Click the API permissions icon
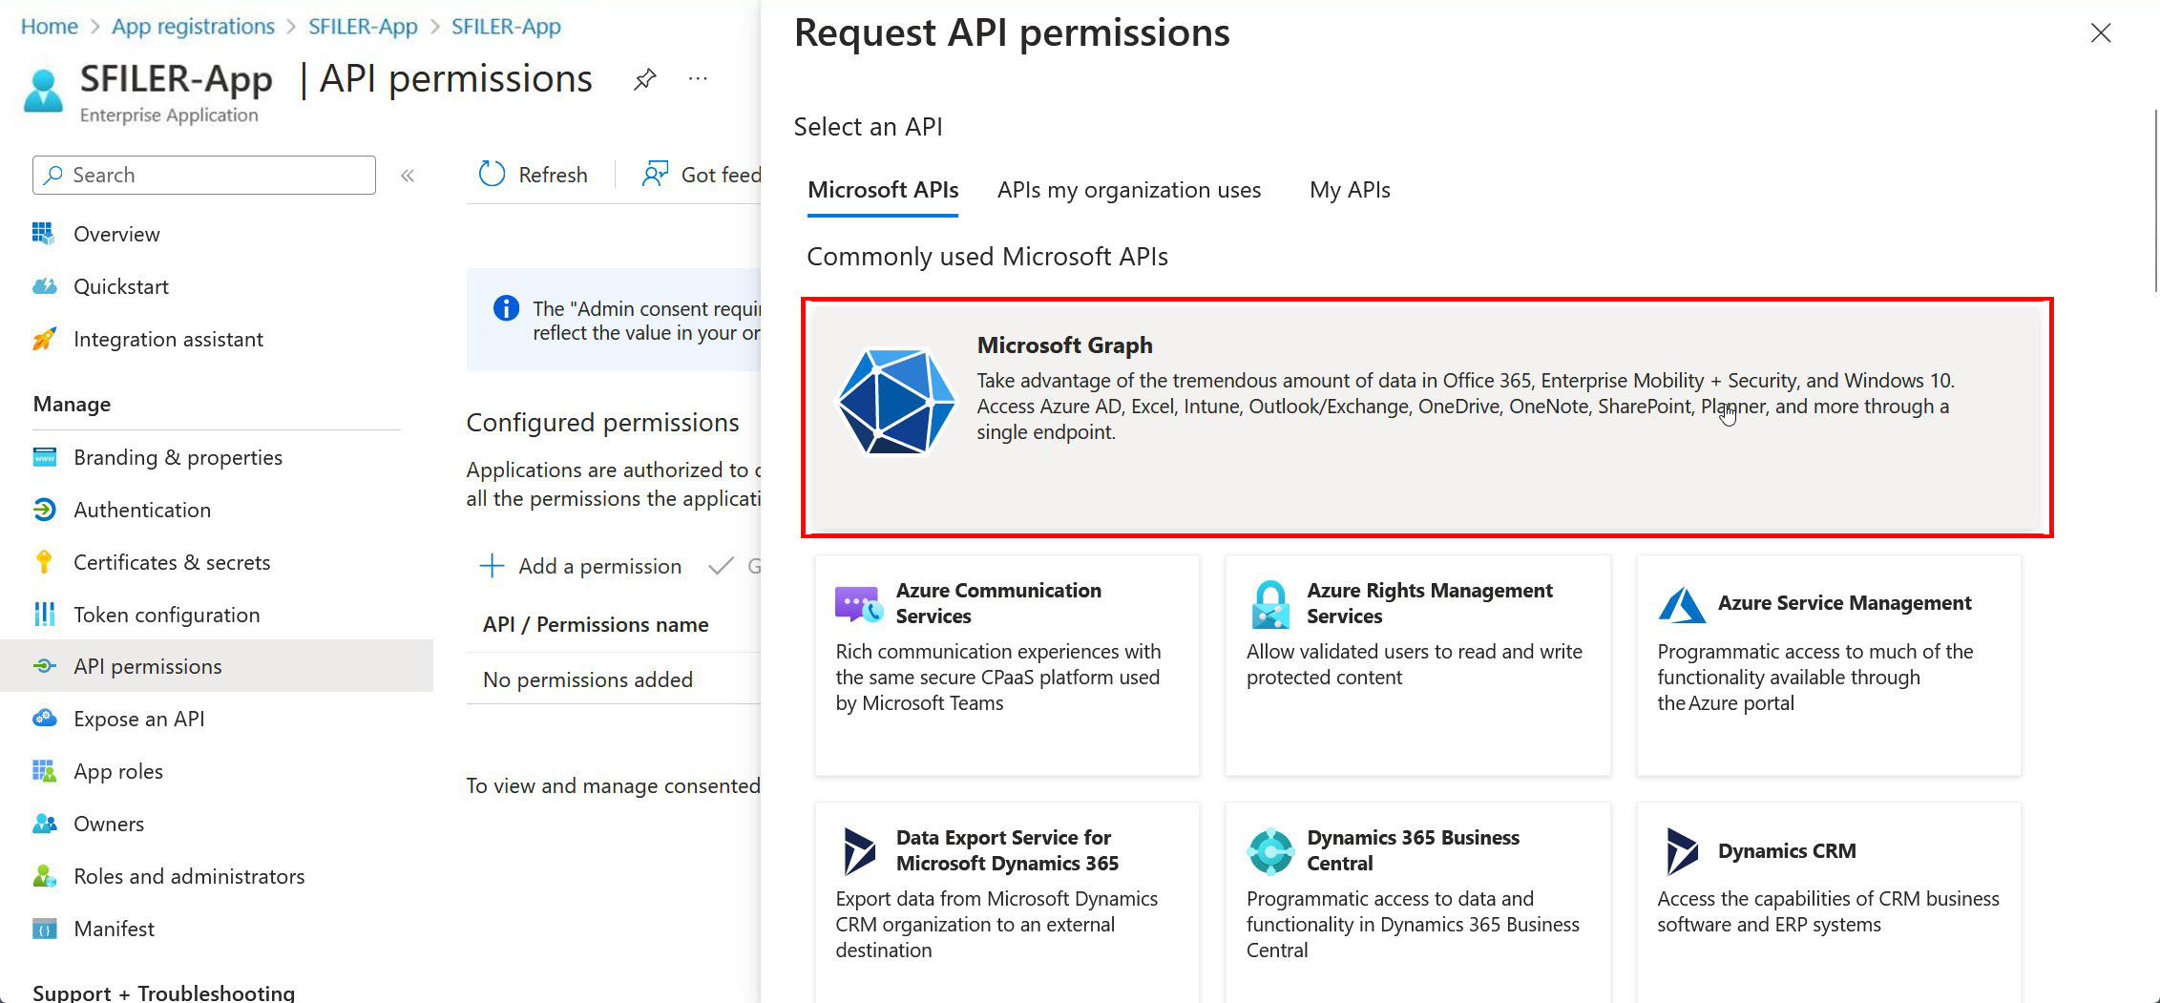This screenshot has width=2160, height=1003. [x=44, y=666]
